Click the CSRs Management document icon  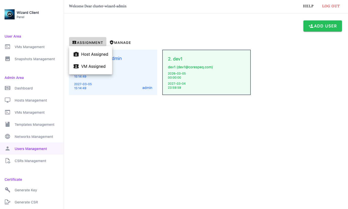pos(8,161)
